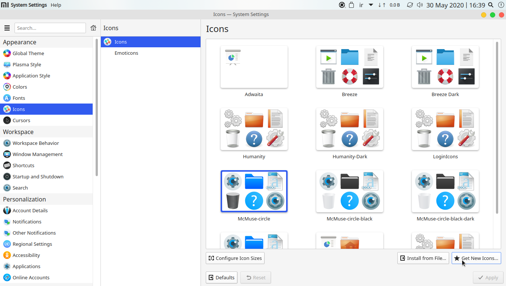Open the hamburger menu in the sidebar
This screenshot has height=286, width=506.
[x=7, y=28]
